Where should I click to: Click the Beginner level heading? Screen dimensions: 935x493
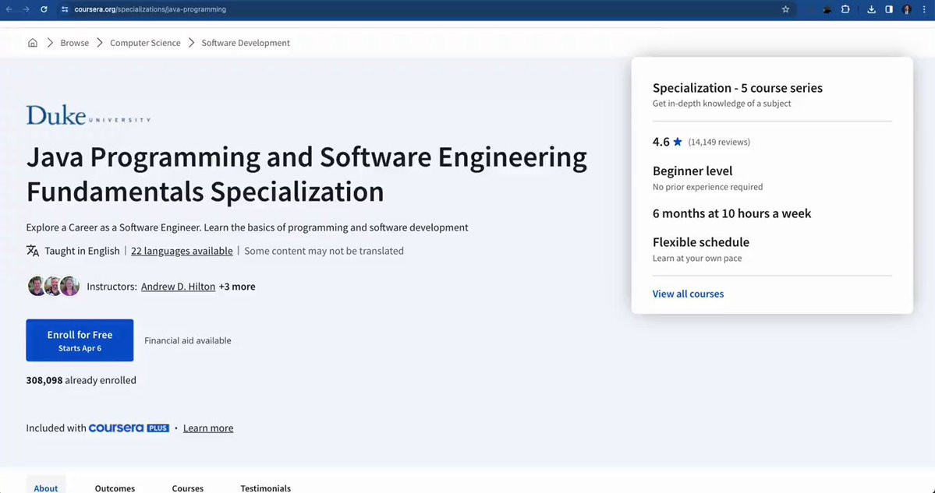[692, 171]
